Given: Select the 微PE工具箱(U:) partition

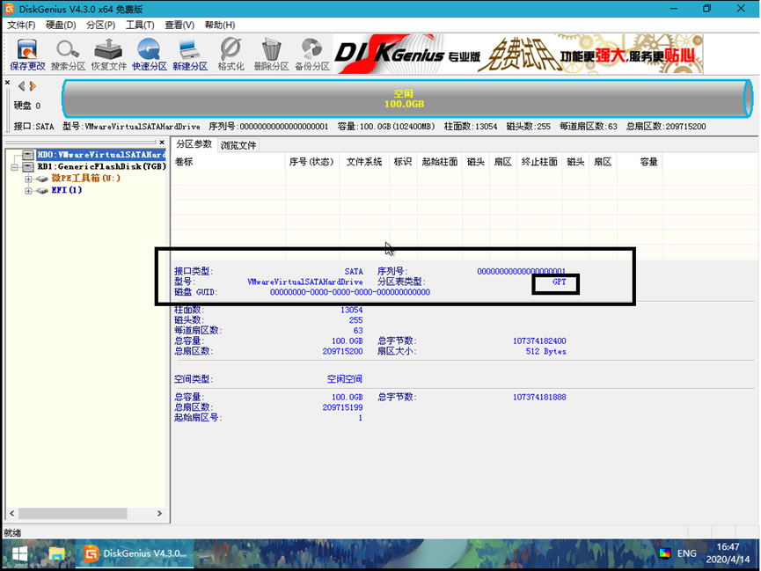Looking at the screenshot, I should tap(86, 179).
